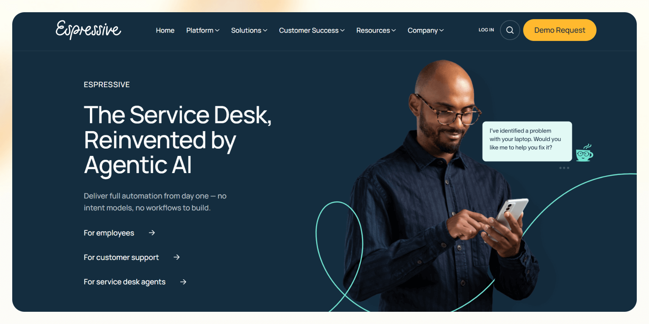Go to the Home menu item
Screen dimensions: 649x324
tap(165, 30)
